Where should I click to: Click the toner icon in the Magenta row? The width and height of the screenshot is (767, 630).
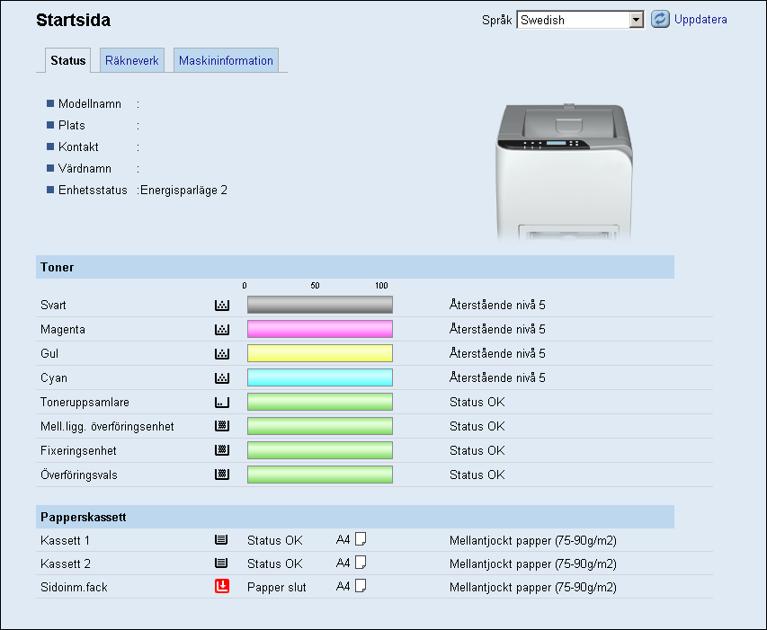(222, 330)
